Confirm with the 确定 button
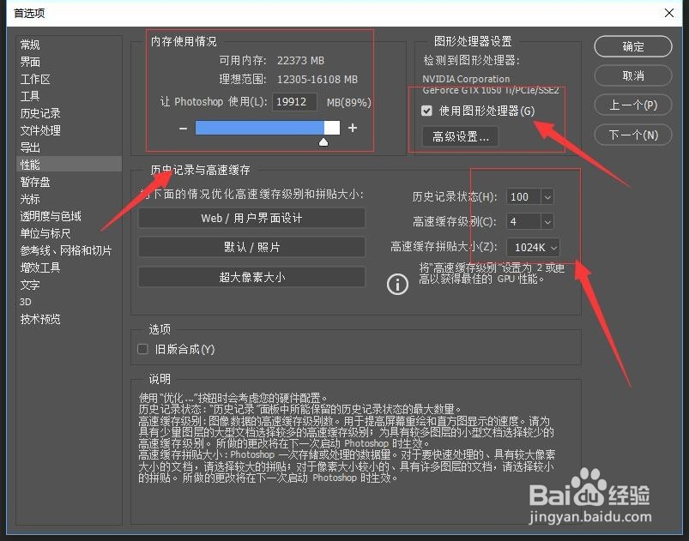This screenshot has height=541, width=689. 632,46
